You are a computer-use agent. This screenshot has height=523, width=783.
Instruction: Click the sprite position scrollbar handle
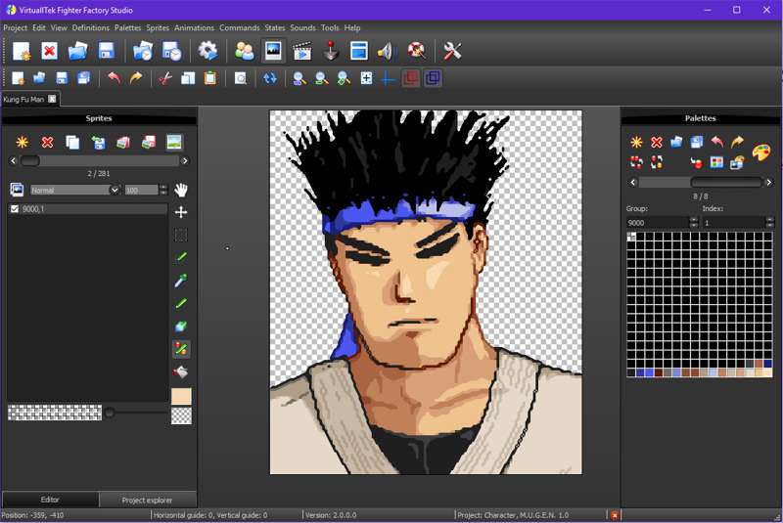[30, 160]
